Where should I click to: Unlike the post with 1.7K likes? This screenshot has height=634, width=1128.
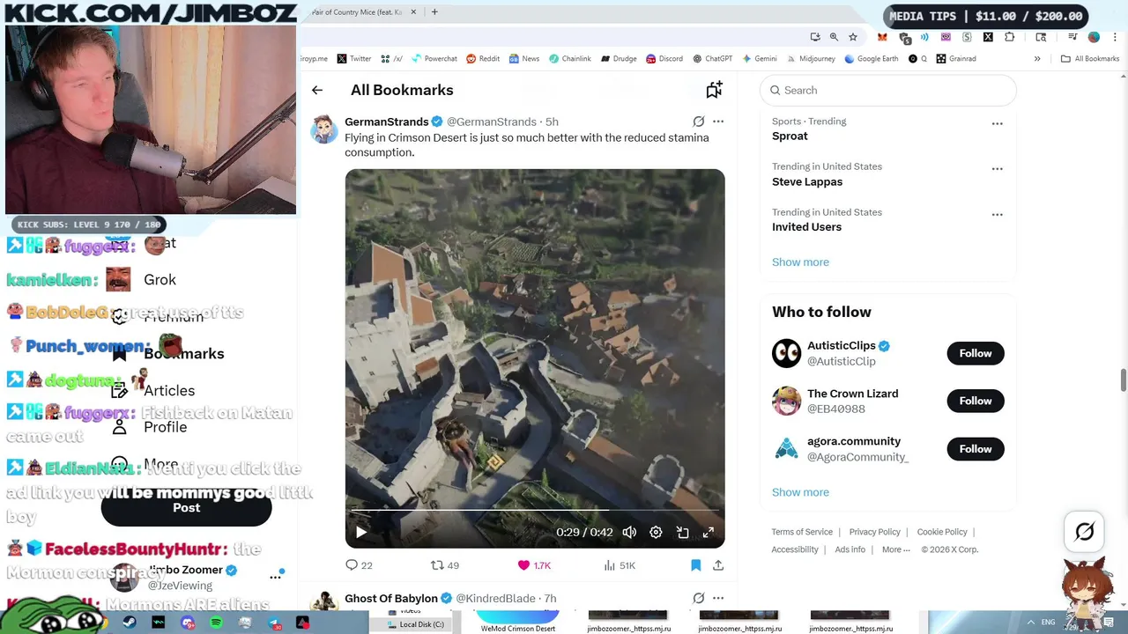534,565
